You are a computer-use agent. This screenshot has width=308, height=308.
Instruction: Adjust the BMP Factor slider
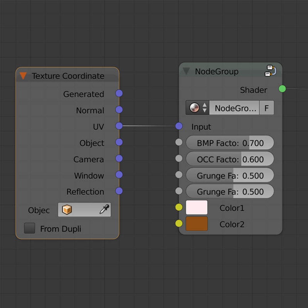[x=230, y=143]
